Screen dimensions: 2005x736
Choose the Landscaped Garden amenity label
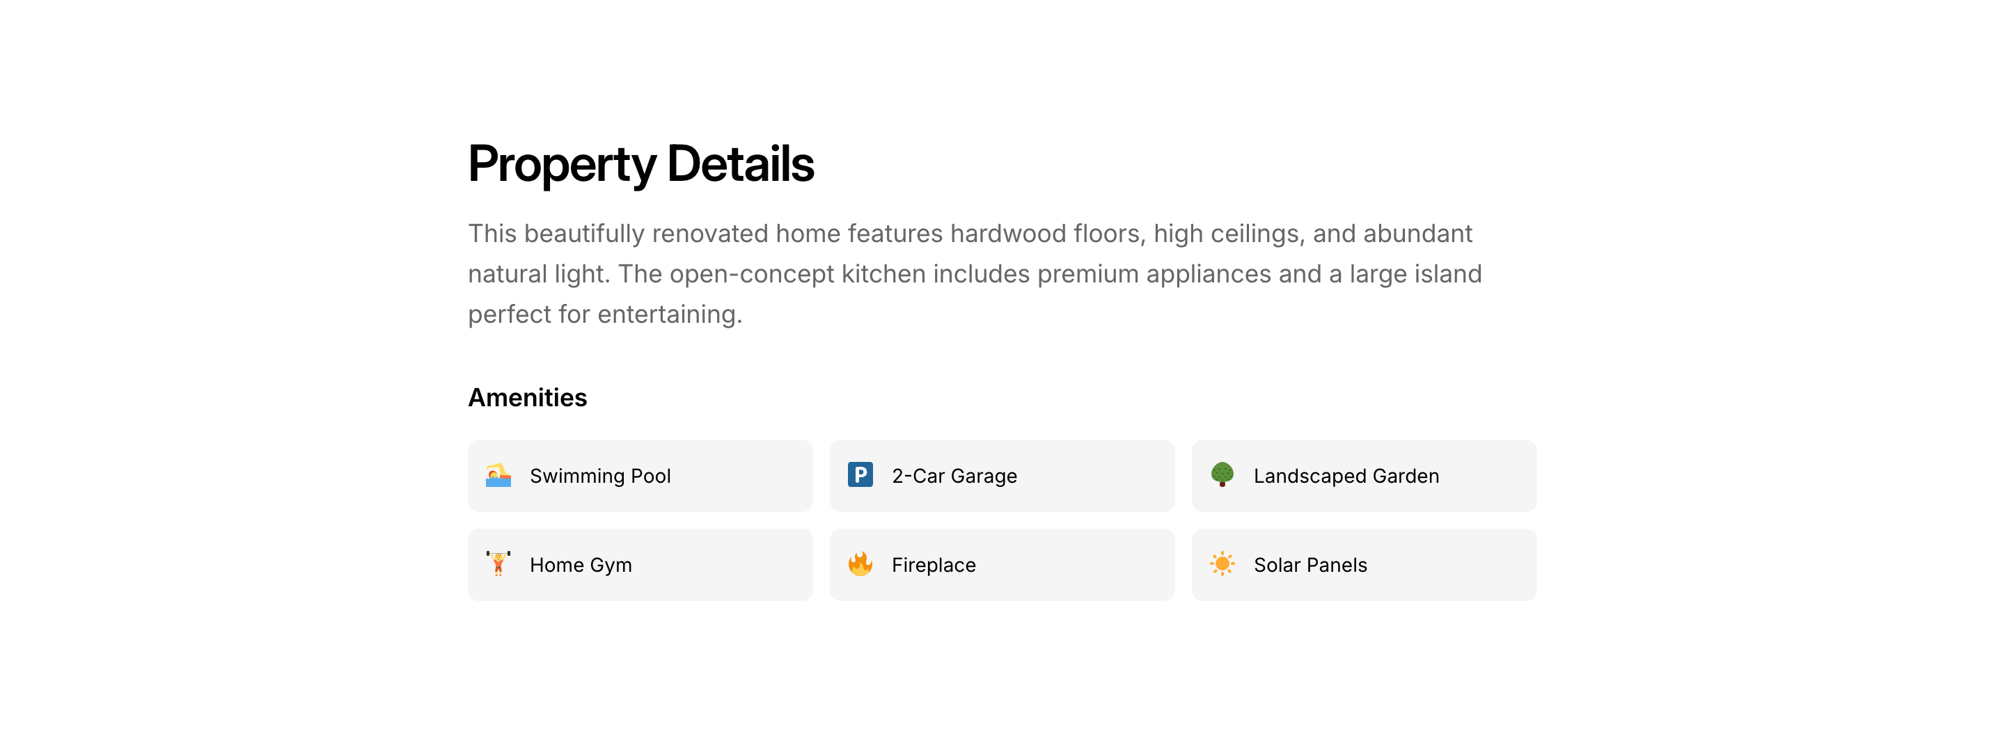pos(1346,476)
